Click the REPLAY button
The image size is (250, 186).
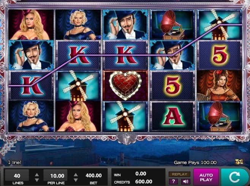(179, 174)
